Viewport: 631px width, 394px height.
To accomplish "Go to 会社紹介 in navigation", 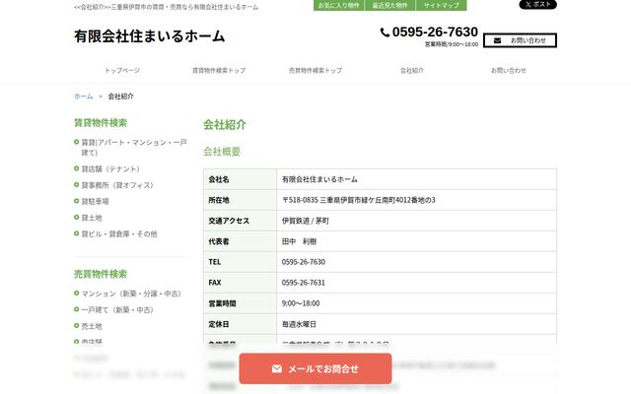I will click(412, 70).
